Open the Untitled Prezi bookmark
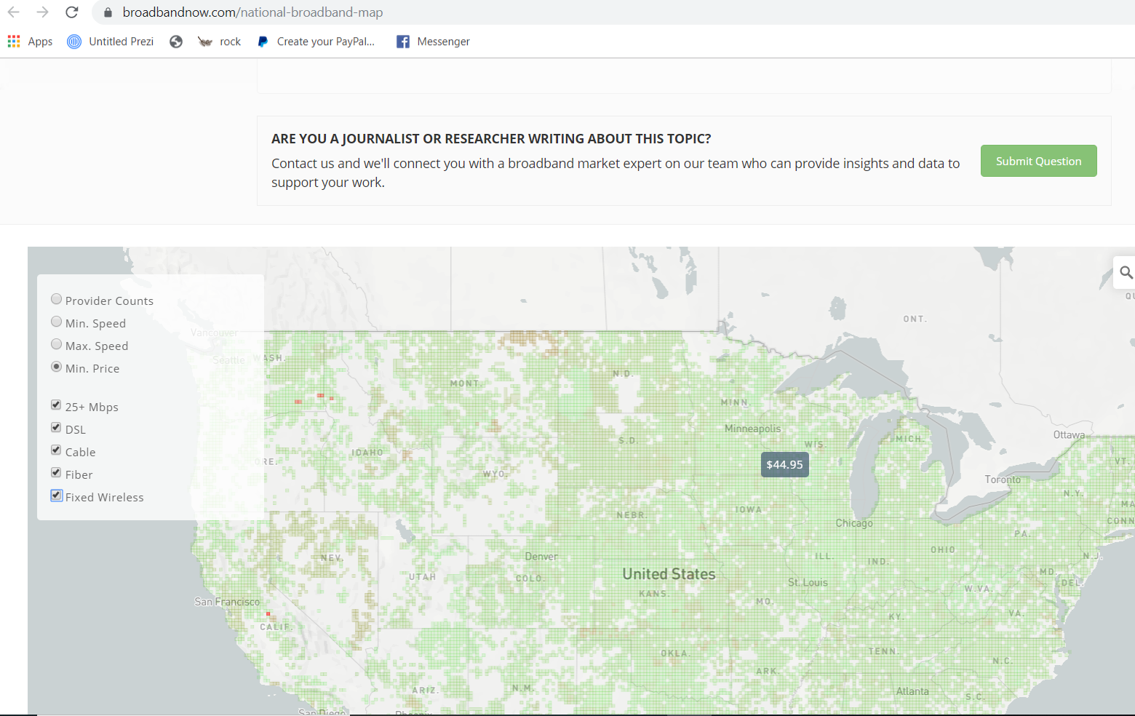The width and height of the screenshot is (1135, 716). tap(111, 41)
